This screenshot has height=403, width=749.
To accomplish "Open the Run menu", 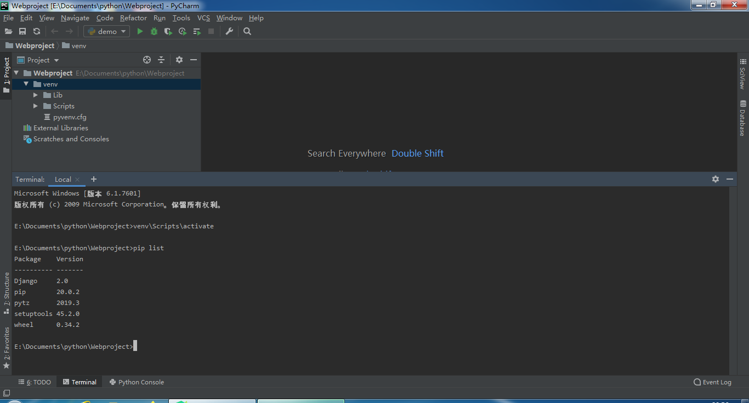I will [x=160, y=18].
